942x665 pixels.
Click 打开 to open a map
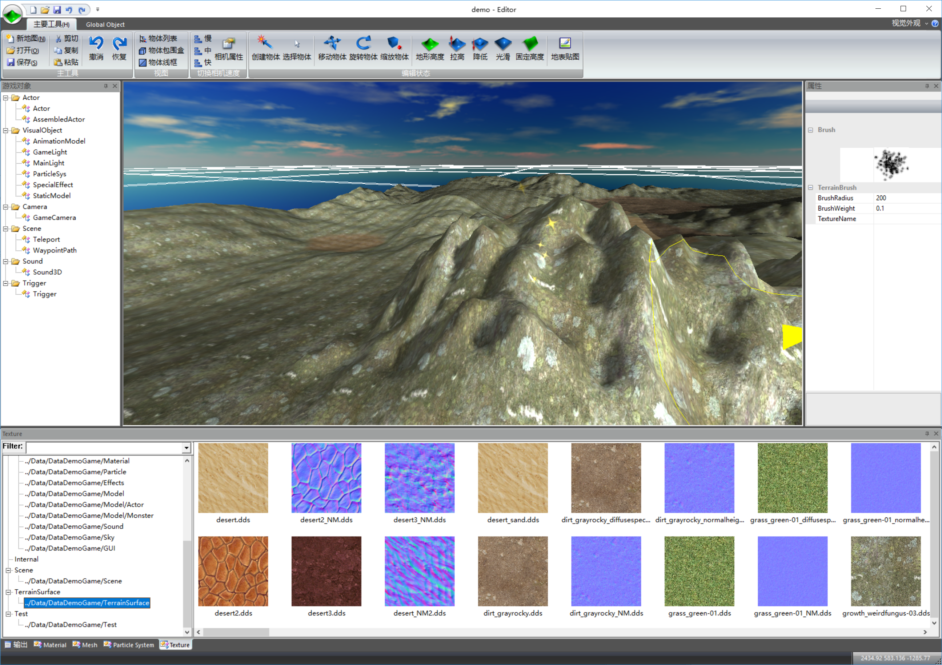pyautogui.click(x=23, y=50)
